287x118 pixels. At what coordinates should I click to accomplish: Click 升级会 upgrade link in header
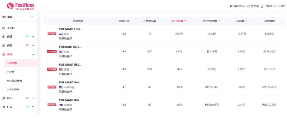point(282,6)
